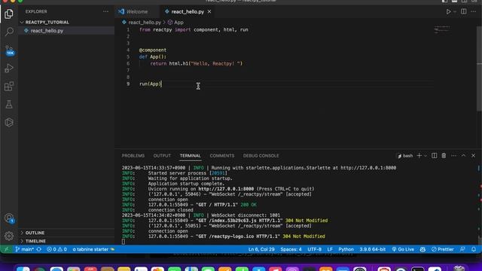Open errors and warnings count in status bar
This screenshot has width=482, height=271.
click(x=56, y=249)
